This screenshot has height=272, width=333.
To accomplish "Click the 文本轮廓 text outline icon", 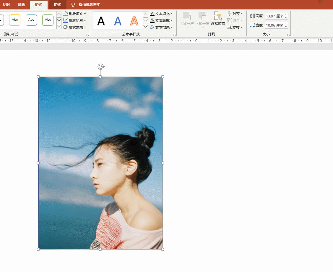I will coord(152,20).
